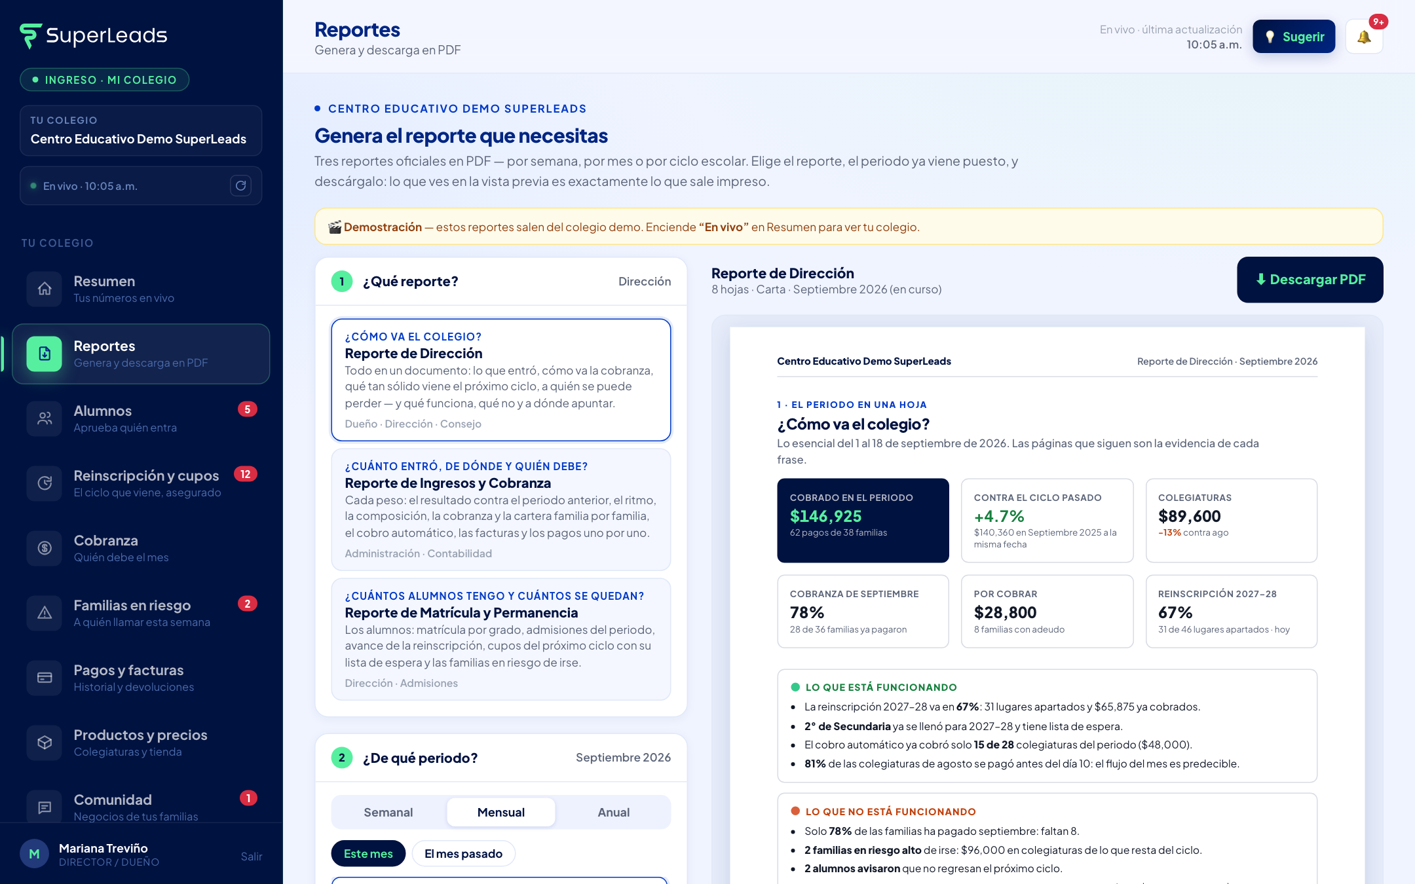Click the Mariana Treviño avatar circle
Viewport: 1415px width, 884px height.
click(34, 854)
